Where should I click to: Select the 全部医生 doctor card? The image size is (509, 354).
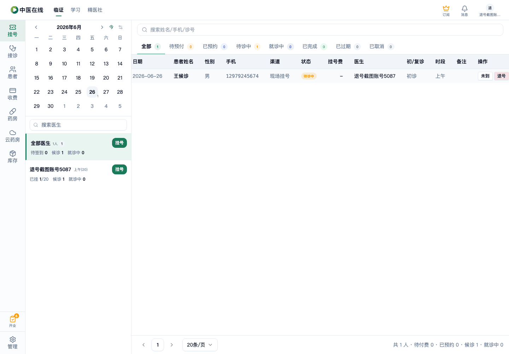78,147
